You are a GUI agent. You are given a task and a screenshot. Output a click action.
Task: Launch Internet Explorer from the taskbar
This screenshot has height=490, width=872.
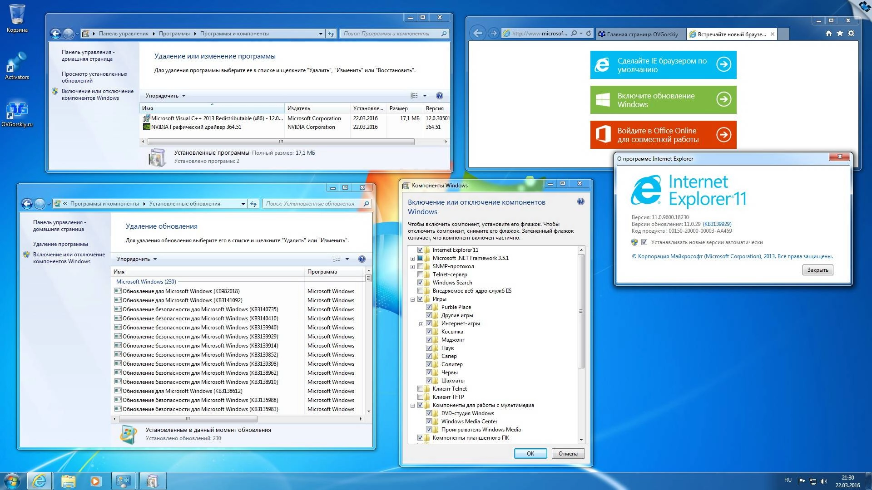coord(39,480)
